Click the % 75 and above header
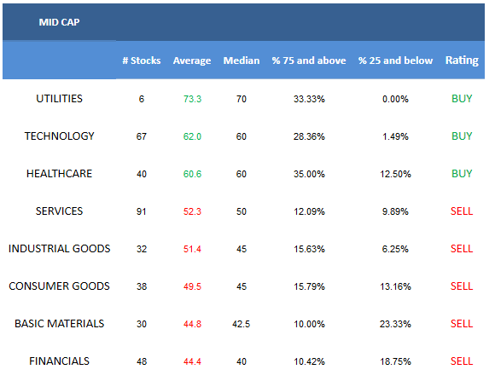 [x=309, y=61]
